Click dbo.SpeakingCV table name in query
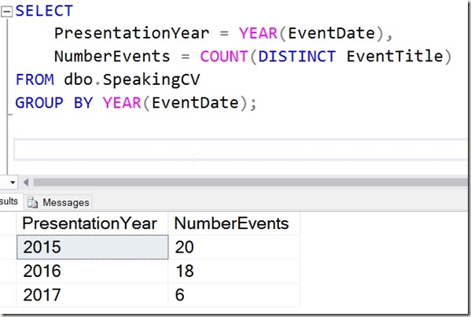Screen dimensions: 471x317 (132, 80)
